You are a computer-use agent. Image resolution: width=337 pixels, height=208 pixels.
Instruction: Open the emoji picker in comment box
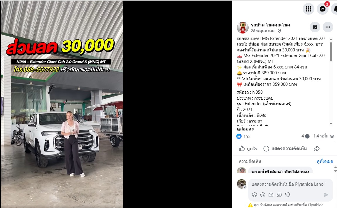[x=263, y=195]
